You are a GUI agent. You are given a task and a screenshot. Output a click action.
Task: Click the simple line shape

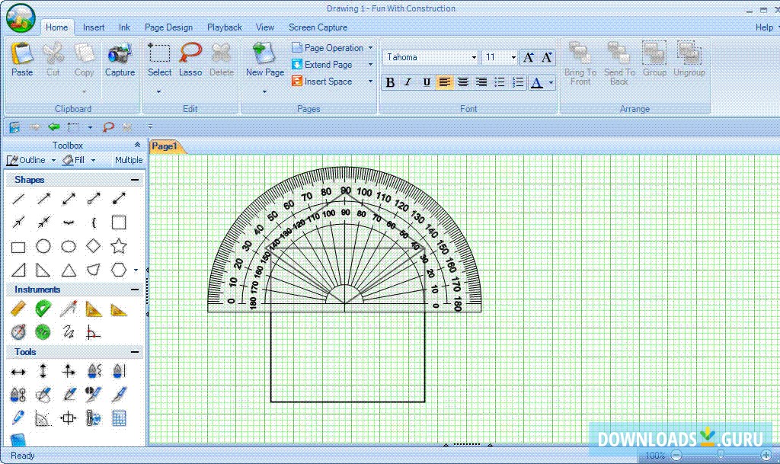tap(18, 199)
